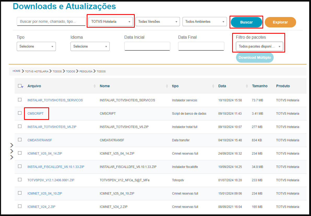This screenshot has width=311, height=216.
Task: Click the 'Totvspdv' type cell
Action: point(178,180)
